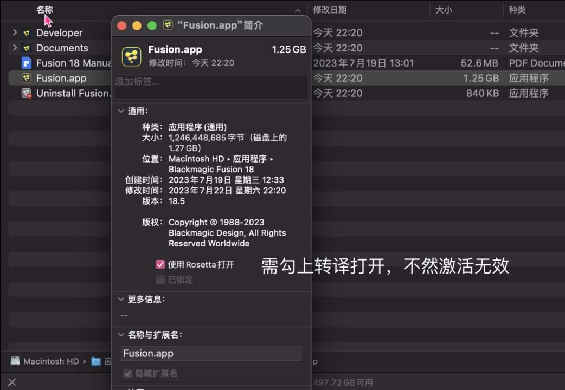Enable the 已锁定 checkbox

tap(159, 279)
